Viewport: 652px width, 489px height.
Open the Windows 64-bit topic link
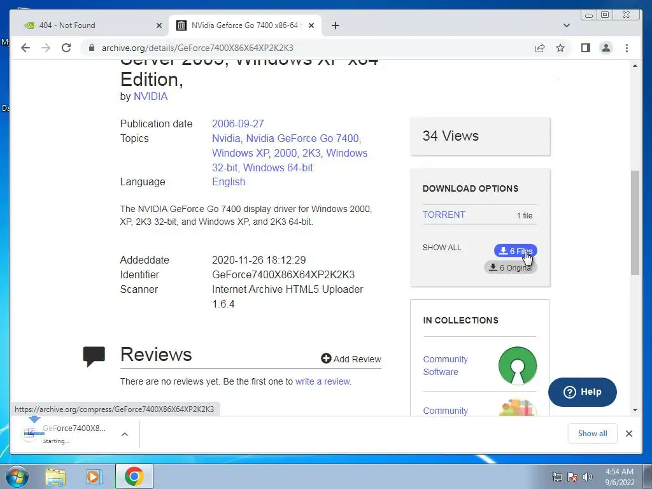point(278,167)
